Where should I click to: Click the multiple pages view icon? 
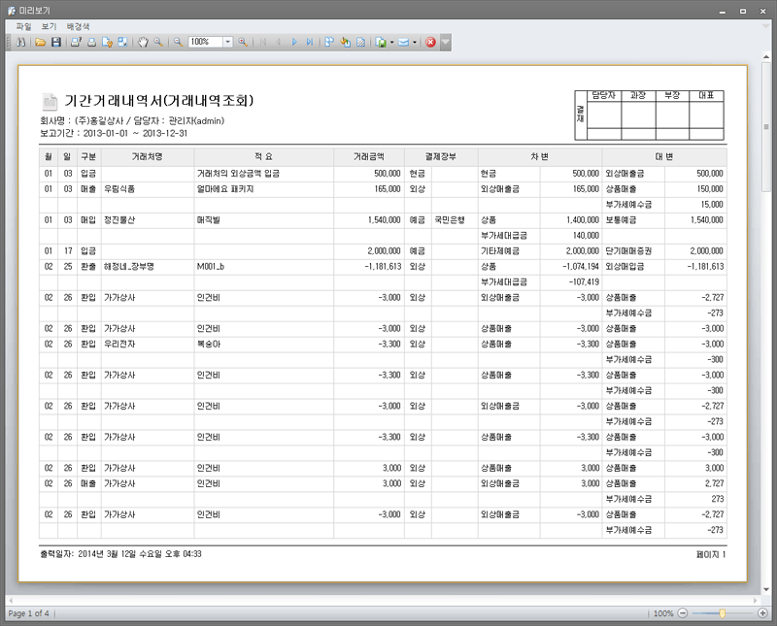330,43
